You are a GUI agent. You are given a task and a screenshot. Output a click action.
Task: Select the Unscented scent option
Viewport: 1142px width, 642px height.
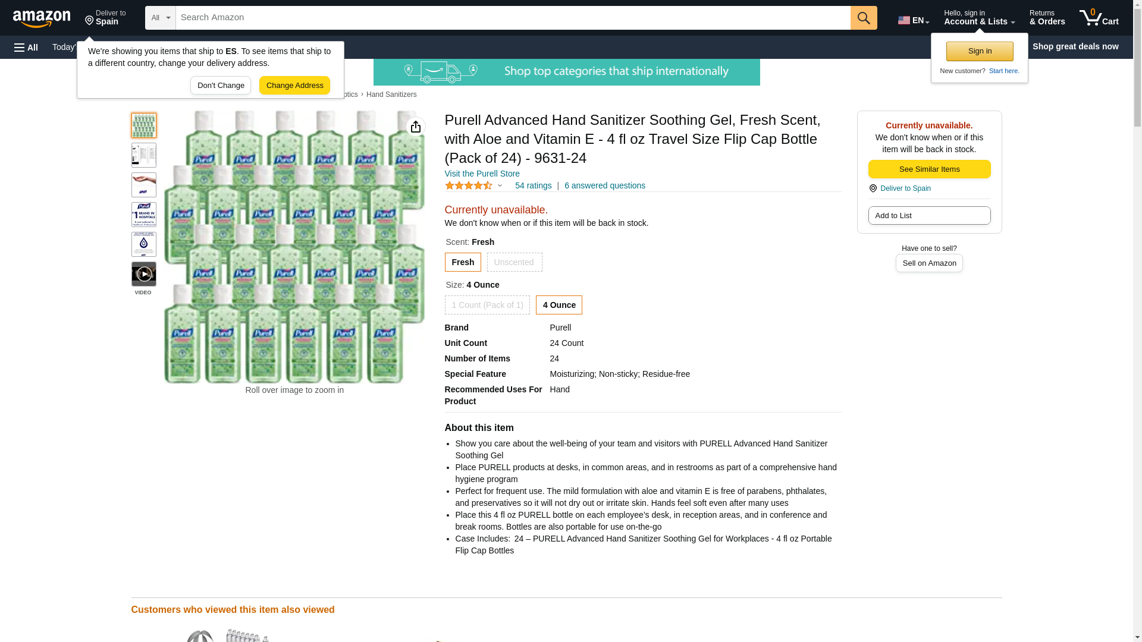[x=514, y=262]
